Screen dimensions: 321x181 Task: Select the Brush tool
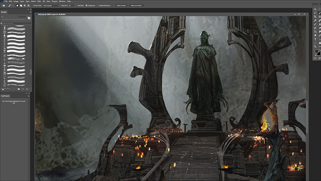coord(315,24)
